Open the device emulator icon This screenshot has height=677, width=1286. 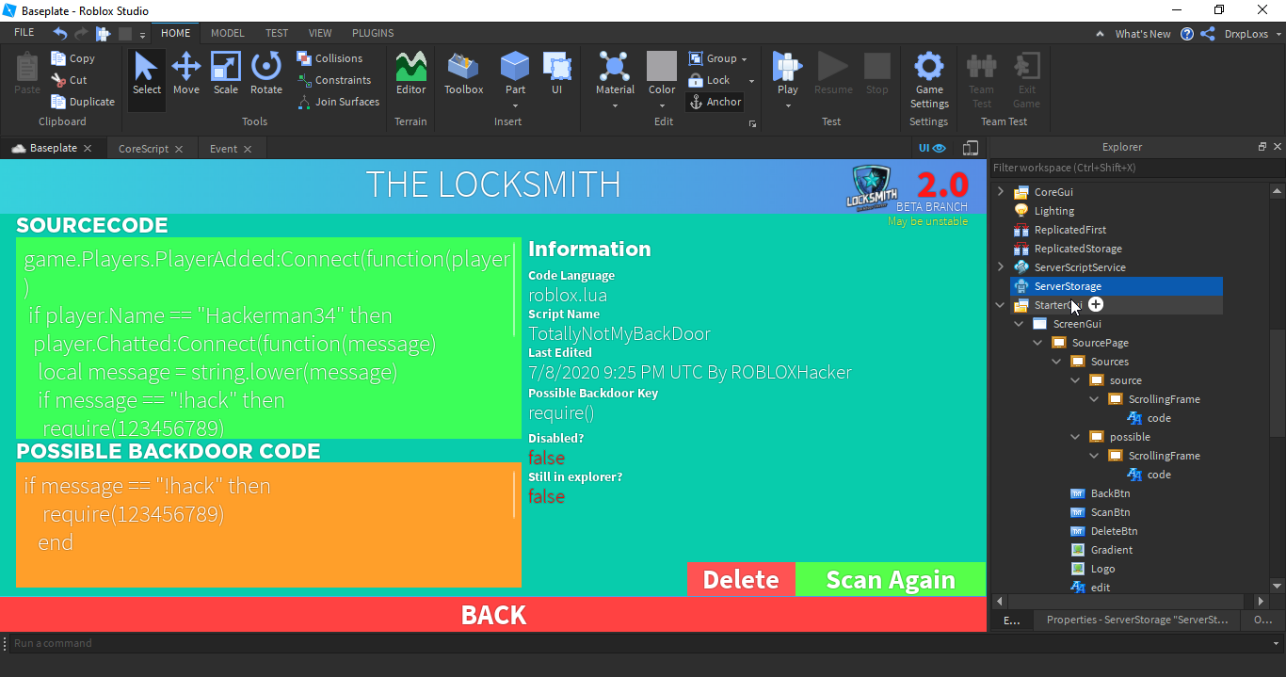pos(971,149)
